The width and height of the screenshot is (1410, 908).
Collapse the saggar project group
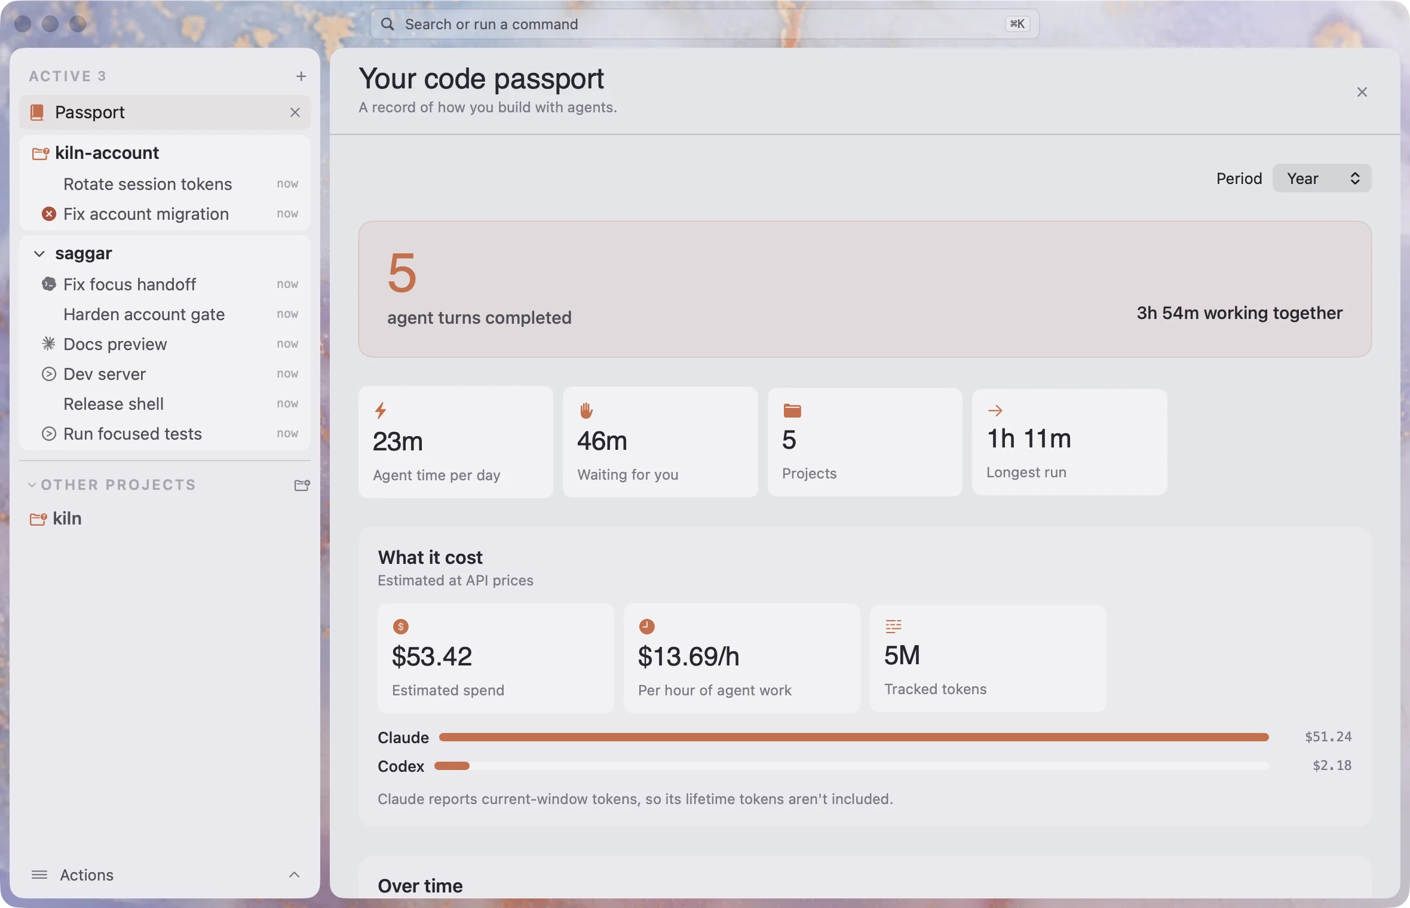click(39, 254)
